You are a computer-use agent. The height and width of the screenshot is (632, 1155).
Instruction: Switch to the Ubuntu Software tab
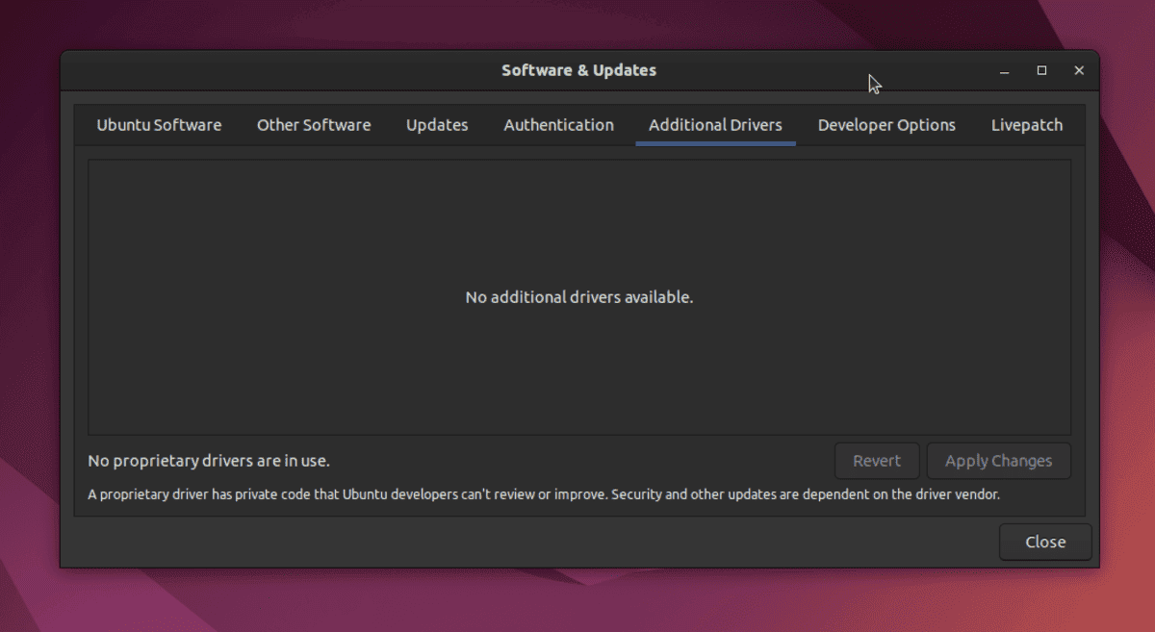(159, 125)
